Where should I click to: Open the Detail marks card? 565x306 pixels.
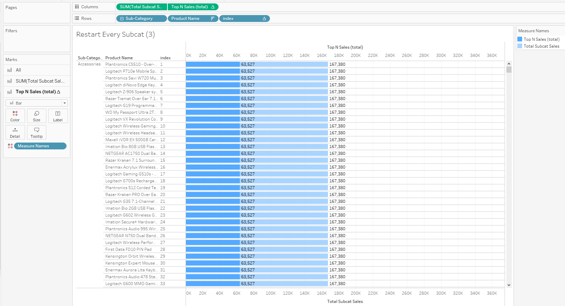(15, 132)
